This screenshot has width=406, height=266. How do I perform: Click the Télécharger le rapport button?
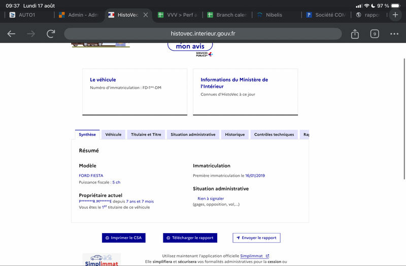click(x=190, y=238)
